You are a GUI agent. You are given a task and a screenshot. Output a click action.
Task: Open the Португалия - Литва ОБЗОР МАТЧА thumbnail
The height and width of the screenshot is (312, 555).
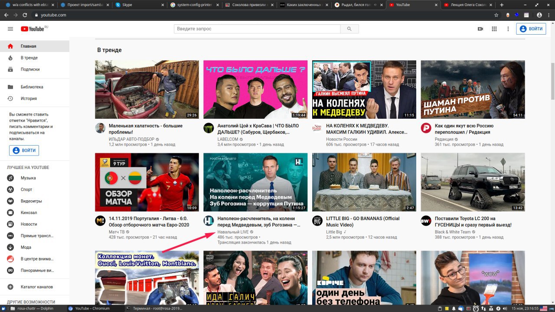pos(147,182)
